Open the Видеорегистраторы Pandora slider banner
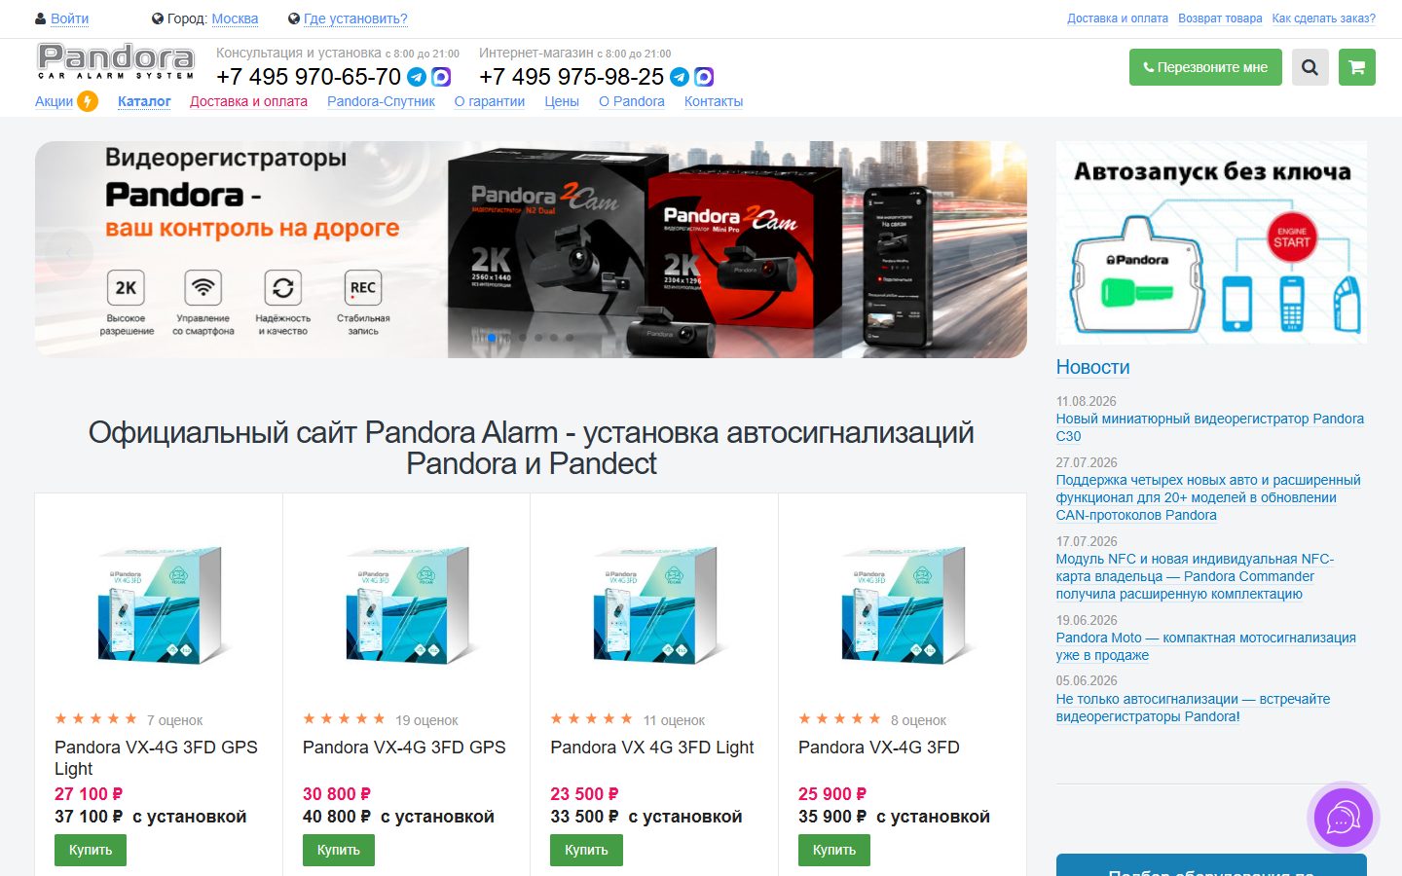 (x=531, y=249)
